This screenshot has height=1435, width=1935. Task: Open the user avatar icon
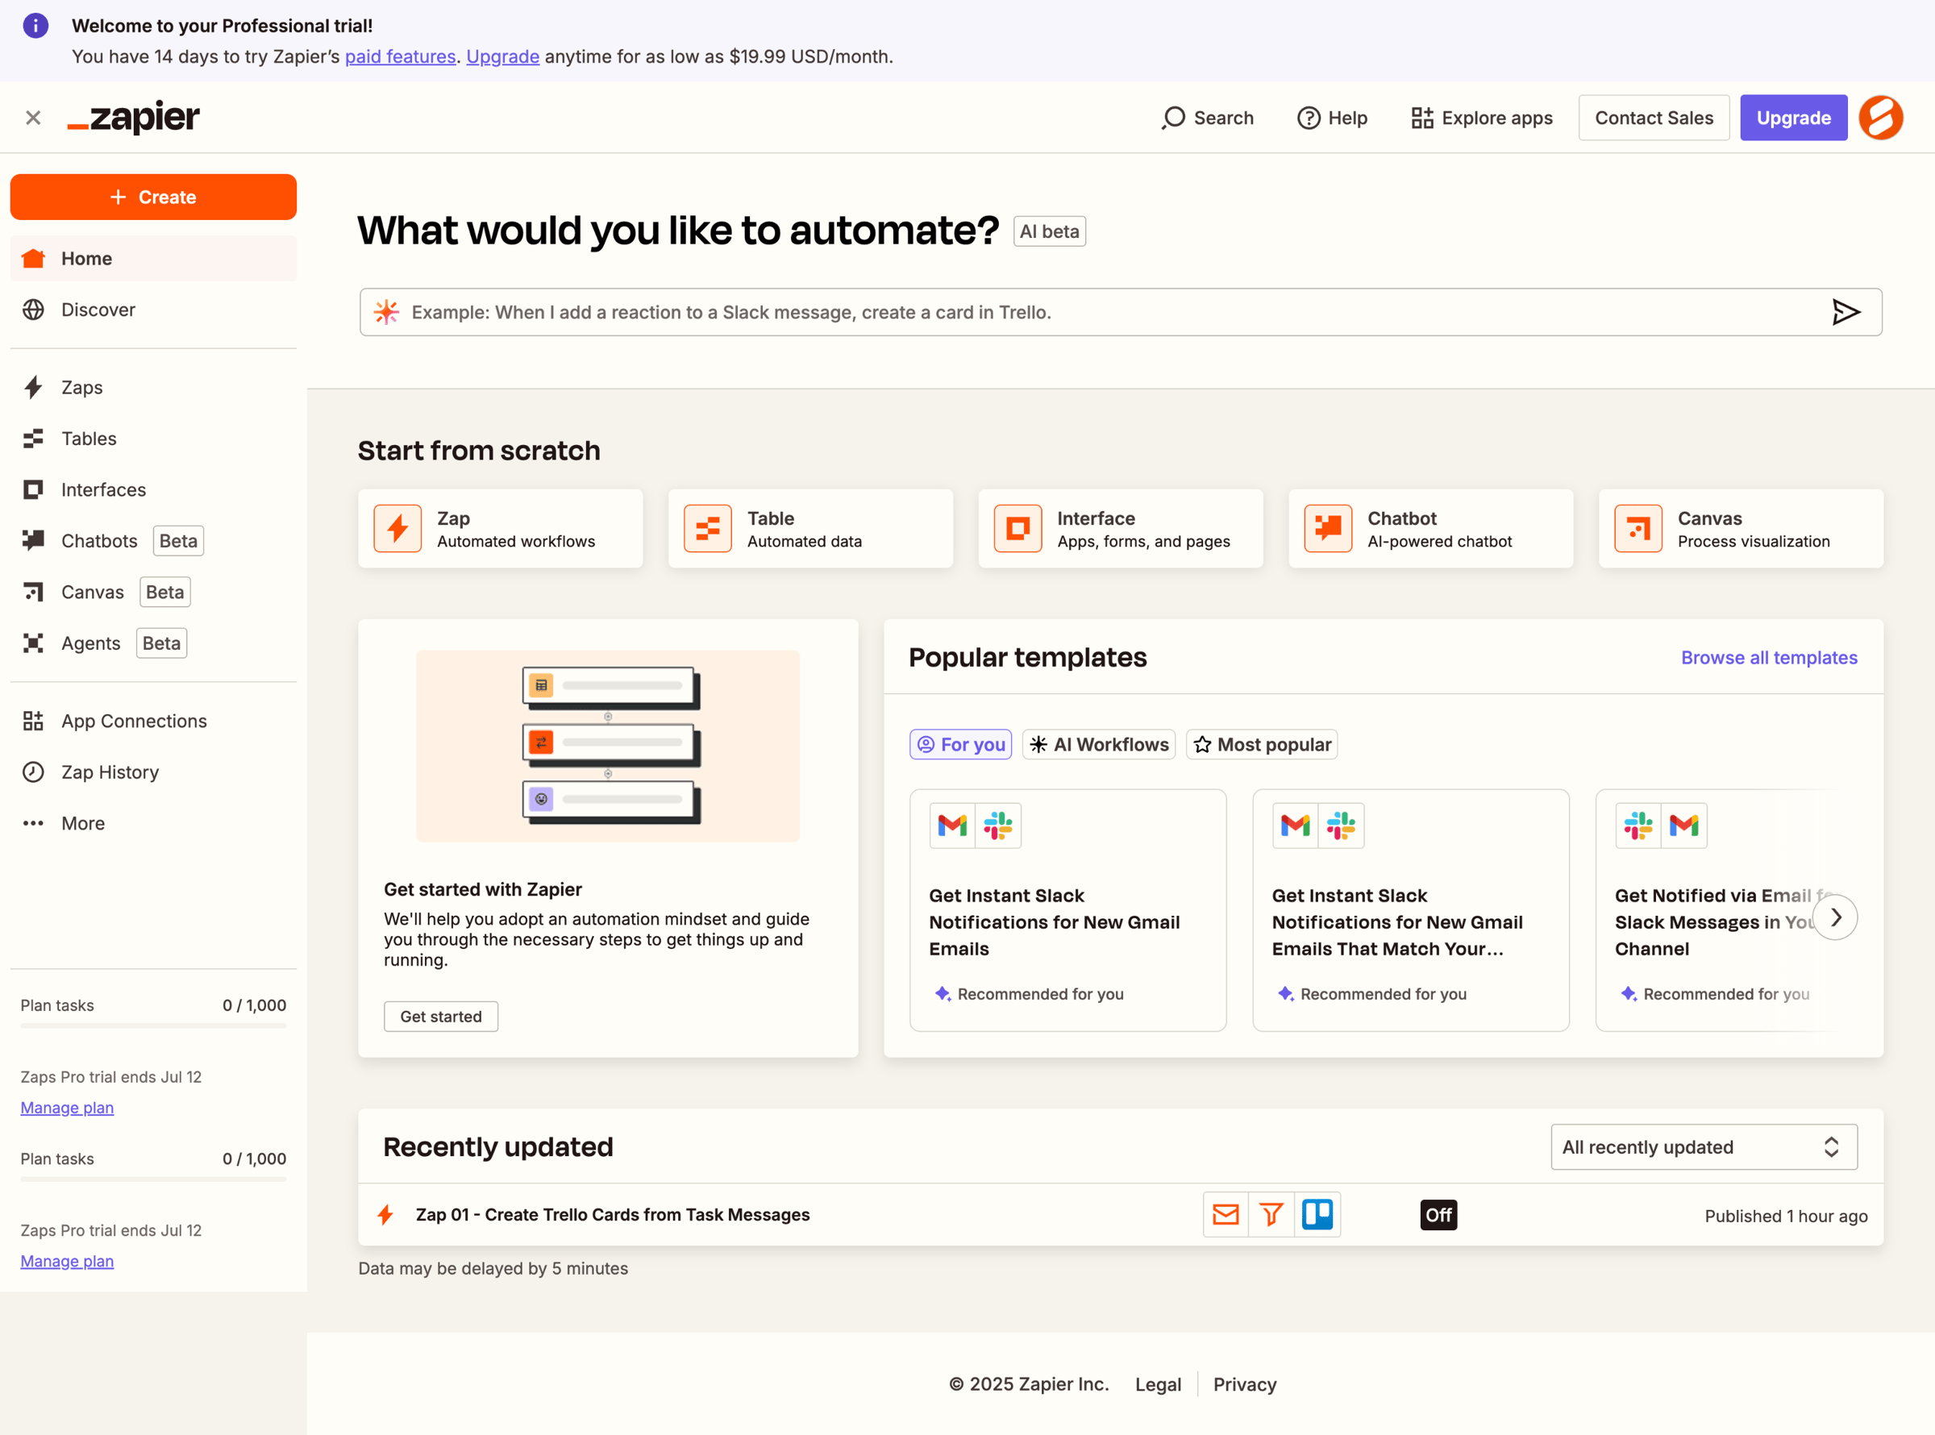click(1881, 117)
